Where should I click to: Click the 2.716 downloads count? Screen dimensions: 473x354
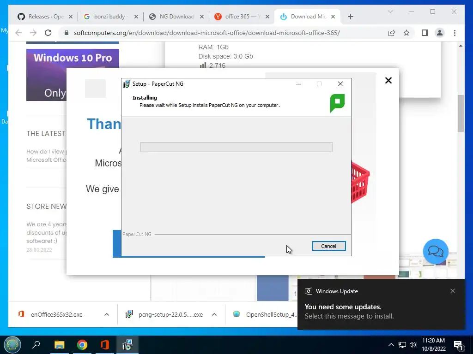pos(217,65)
